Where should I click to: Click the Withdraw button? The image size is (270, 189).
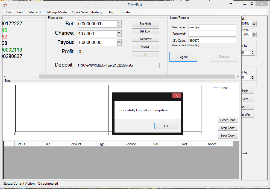point(145,39)
